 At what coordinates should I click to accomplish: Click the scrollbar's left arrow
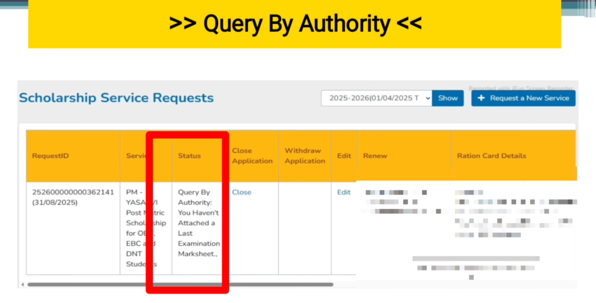click(22, 284)
